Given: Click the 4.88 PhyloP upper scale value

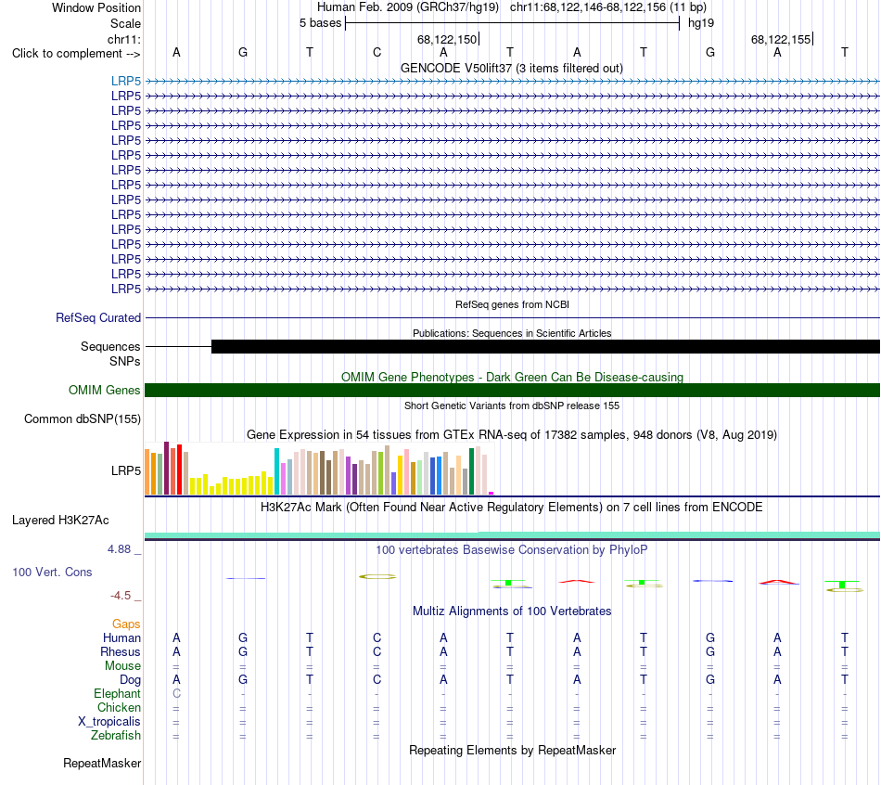Looking at the screenshot, I should click(119, 549).
